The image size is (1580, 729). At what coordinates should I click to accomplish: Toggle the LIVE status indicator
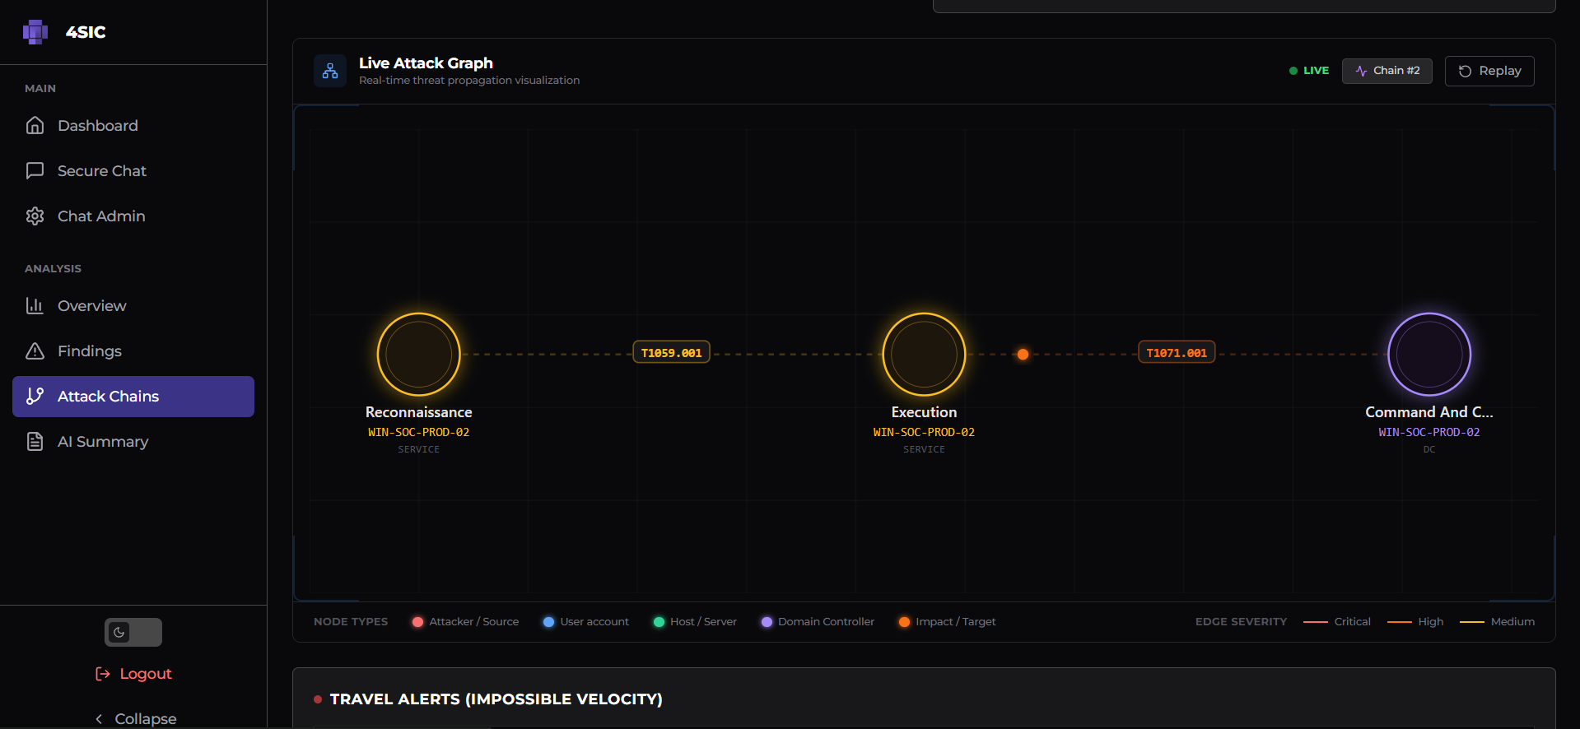point(1309,71)
